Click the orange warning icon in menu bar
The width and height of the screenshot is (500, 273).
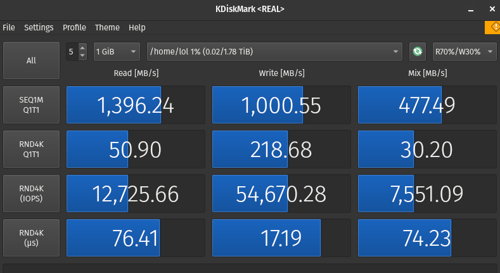[492, 27]
